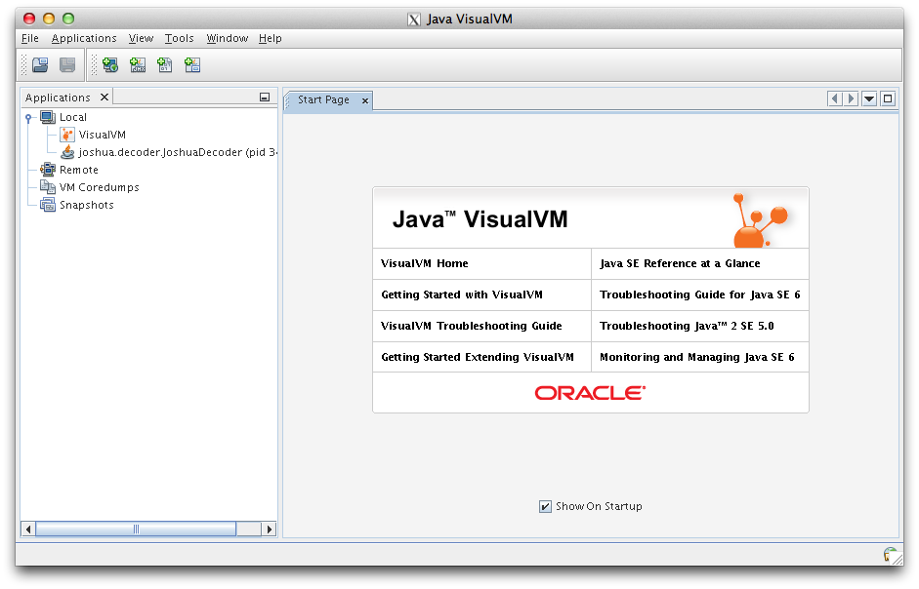Screen dimensions: 919x589
Task: Click the Load snapshot folder icon
Action: 40,65
